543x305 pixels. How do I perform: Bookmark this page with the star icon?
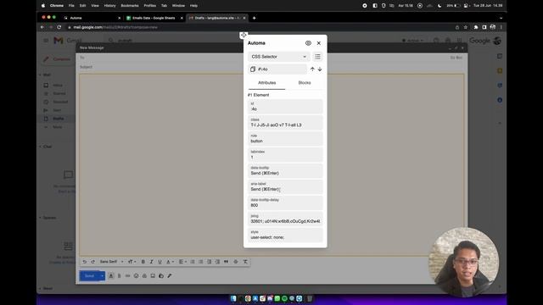pyautogui.click(x=466, y=27)
